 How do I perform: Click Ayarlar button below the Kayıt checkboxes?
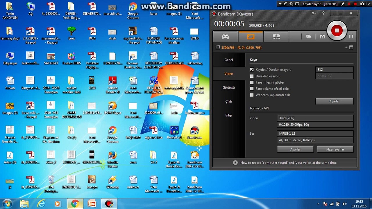click(x=334, y=101)
